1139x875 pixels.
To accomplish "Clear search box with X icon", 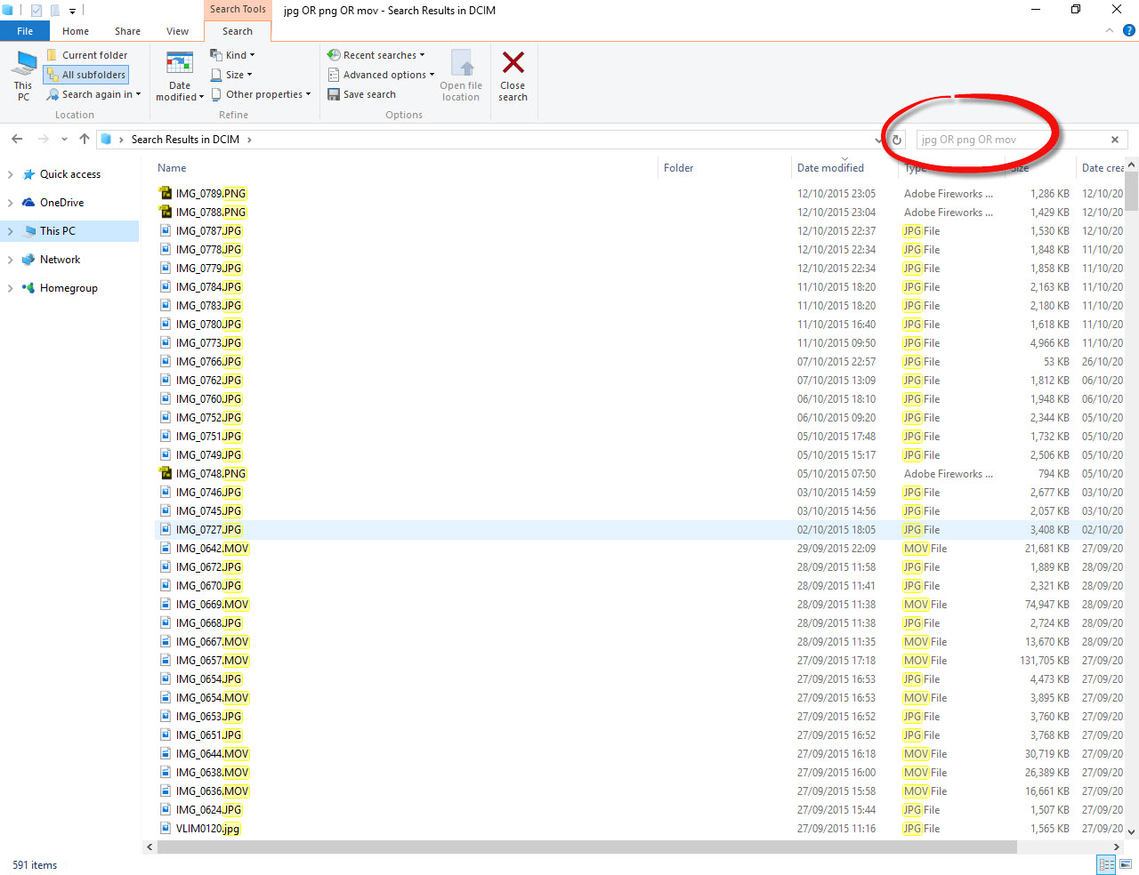I will 1114,140.
